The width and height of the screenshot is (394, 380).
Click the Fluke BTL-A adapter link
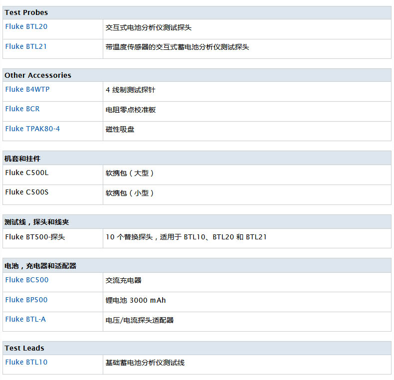[x=25, y=319]
